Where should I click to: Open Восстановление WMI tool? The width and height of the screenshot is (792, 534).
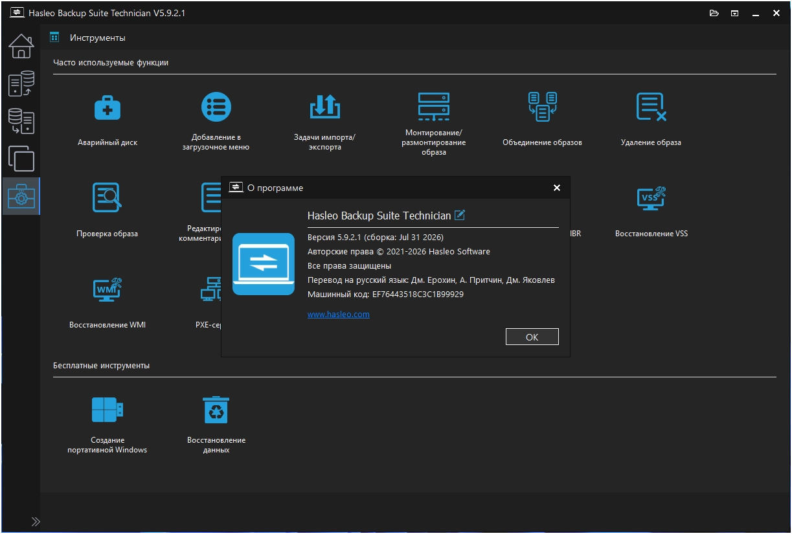107,302
